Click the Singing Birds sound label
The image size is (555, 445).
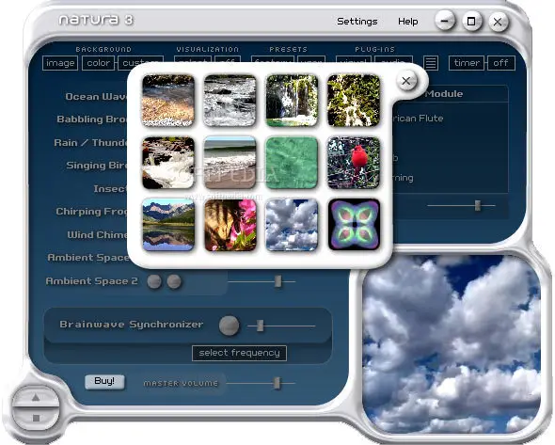point(97,166)
